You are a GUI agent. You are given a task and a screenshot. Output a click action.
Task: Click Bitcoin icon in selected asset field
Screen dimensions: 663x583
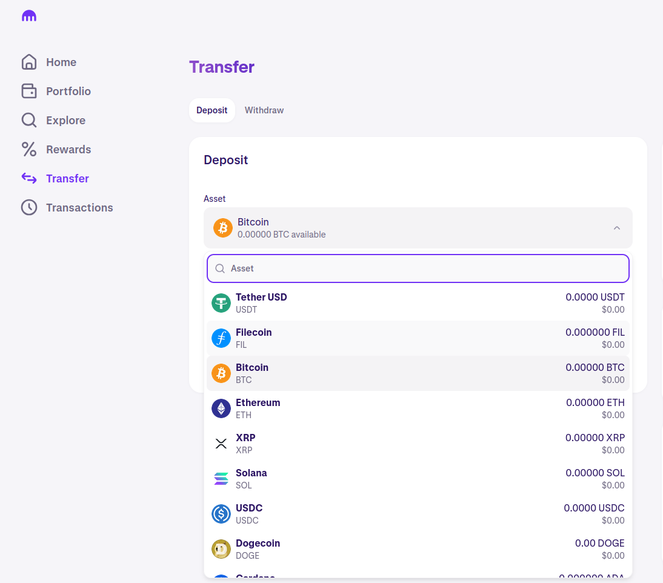[x=223, y=228]
